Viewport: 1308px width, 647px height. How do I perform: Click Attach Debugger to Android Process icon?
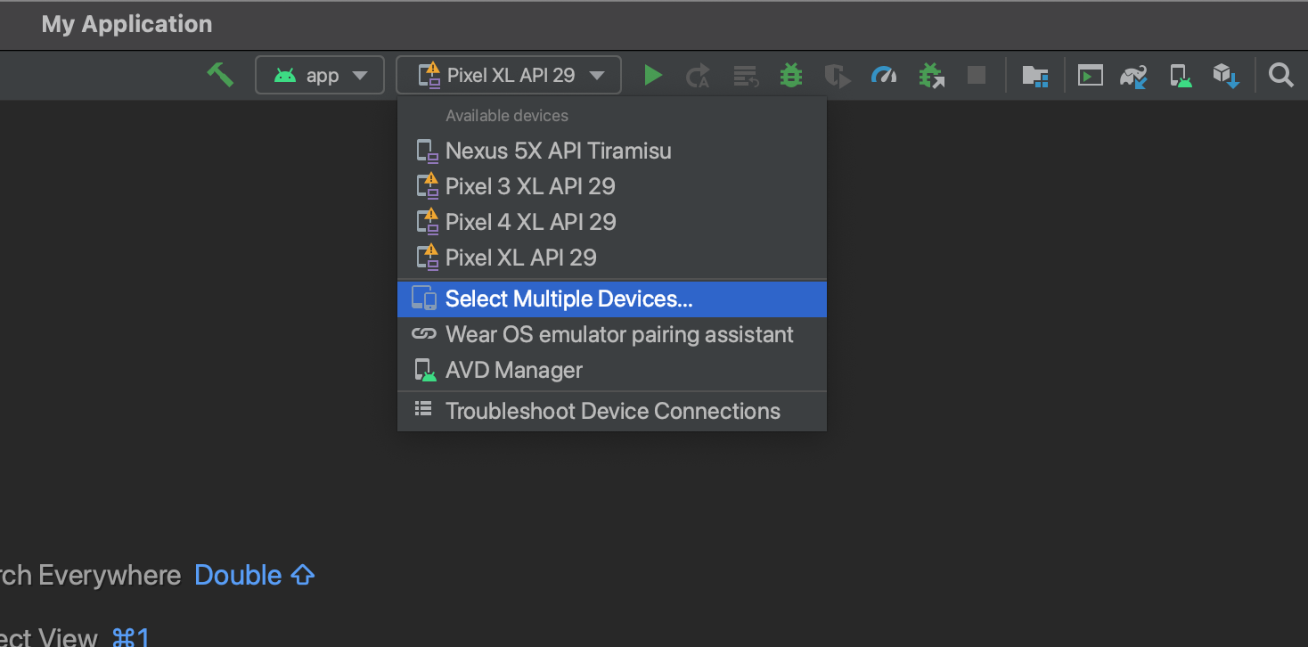click(x=931, y=76)
